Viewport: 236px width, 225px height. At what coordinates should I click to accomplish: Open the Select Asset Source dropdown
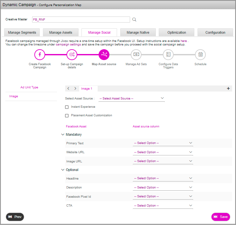click(132, 99)
